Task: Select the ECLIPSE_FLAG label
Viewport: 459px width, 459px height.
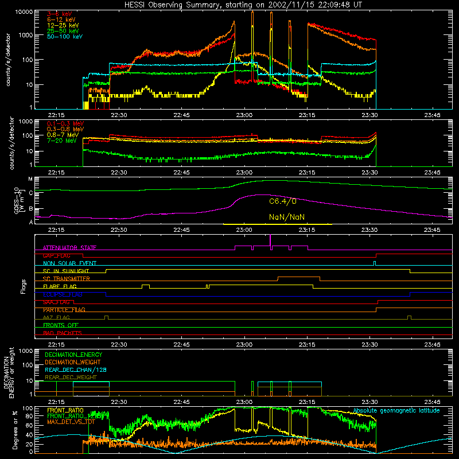Action: [63, 294]
